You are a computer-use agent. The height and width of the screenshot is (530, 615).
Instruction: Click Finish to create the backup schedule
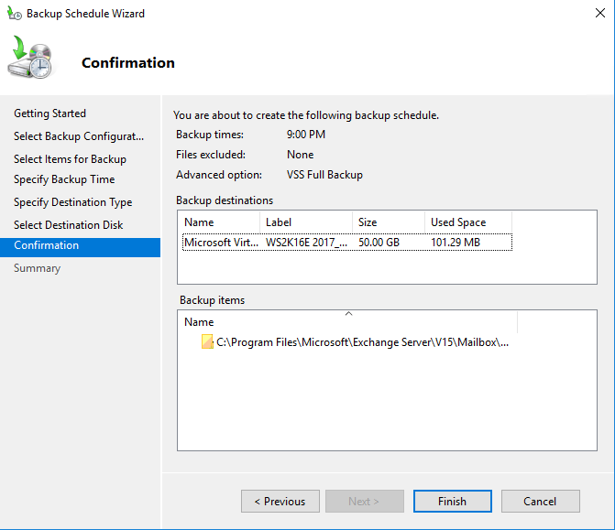point(452,502)
